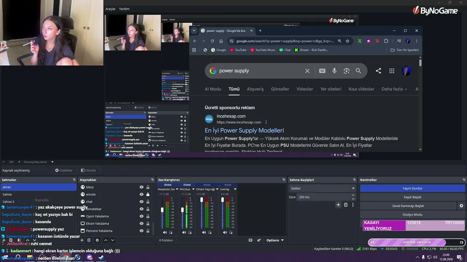The width and height of the screenshot is (467, 262).
Task: Open Mic/Aux channel options arrow
Action: (193, 189)
